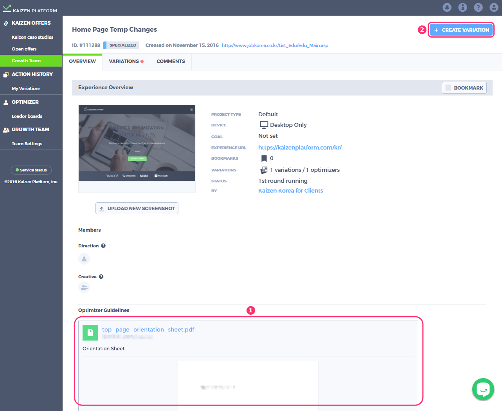
Task: Open the jobkorea.co.kr URL link
Action: click(275, 45)
